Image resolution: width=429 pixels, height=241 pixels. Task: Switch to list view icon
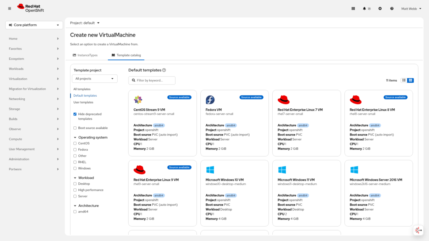click(x=404, y=80)
